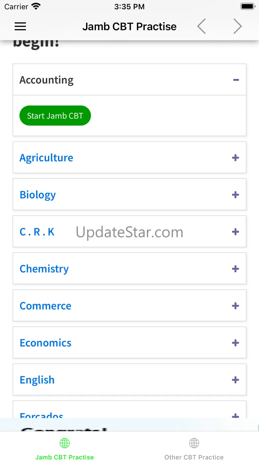Open the hamburger menu
Viewport: 259px width, 462px height.
pyautogui.click(x=20, y=27)
